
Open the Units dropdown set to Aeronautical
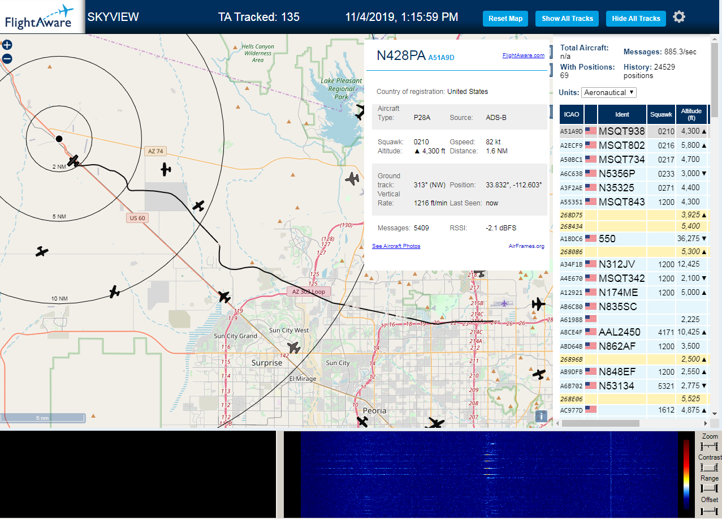click(609, 92)
